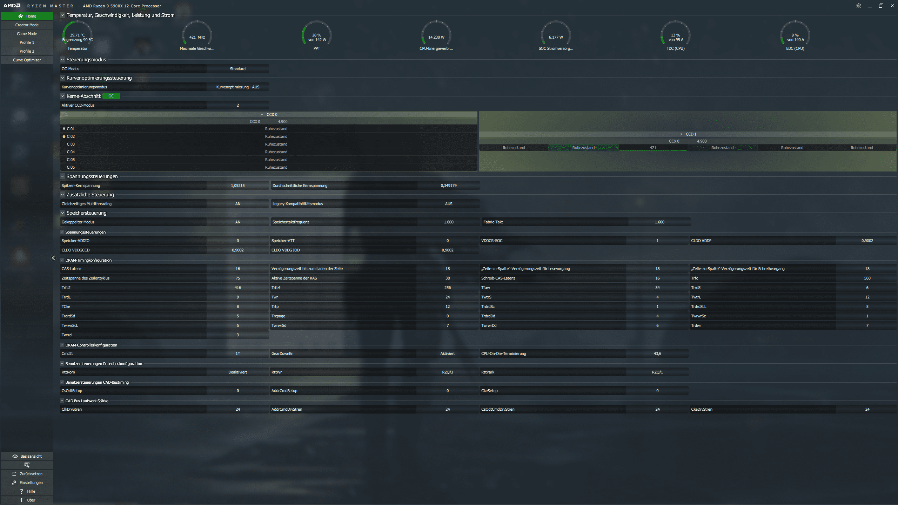Collapse the Zusätzliche Steuerung section
898x505 pixels.
pos(62,194)
